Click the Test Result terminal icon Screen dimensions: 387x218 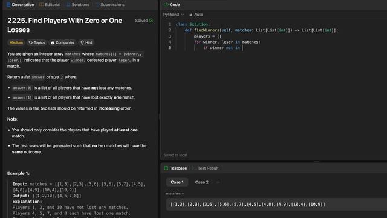[x=194, y=168]
